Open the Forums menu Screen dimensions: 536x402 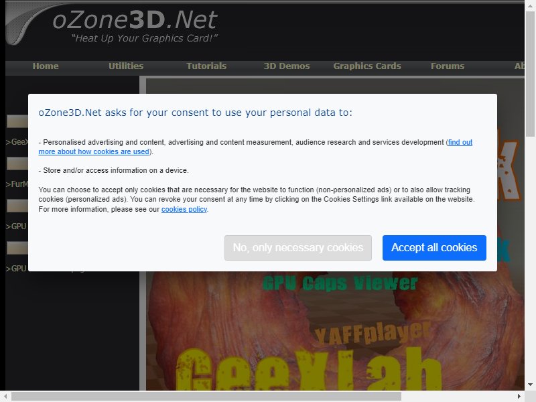[x=448, y=66]
